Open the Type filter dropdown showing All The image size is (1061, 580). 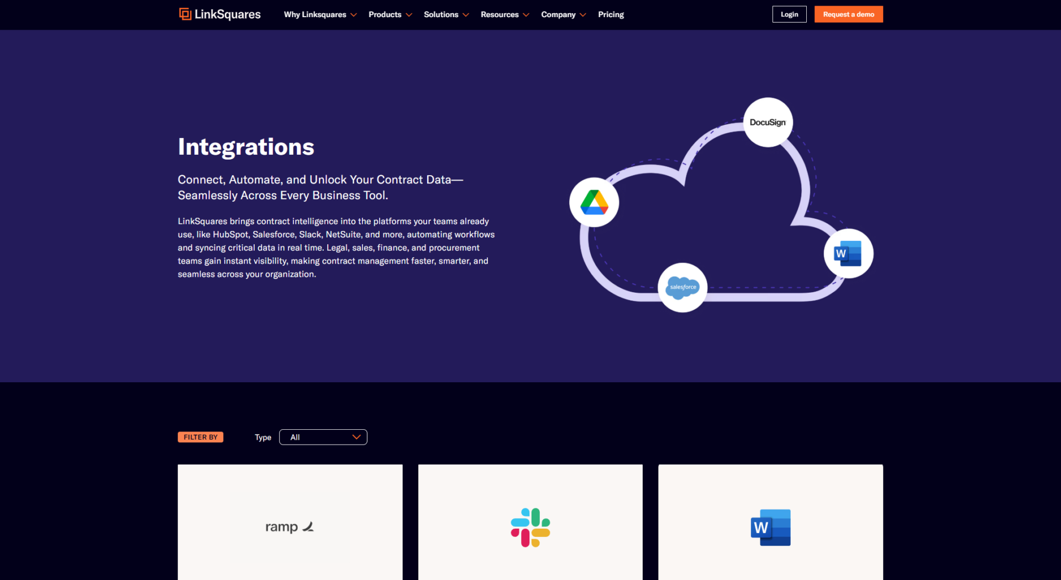click(x=323, y=437)
